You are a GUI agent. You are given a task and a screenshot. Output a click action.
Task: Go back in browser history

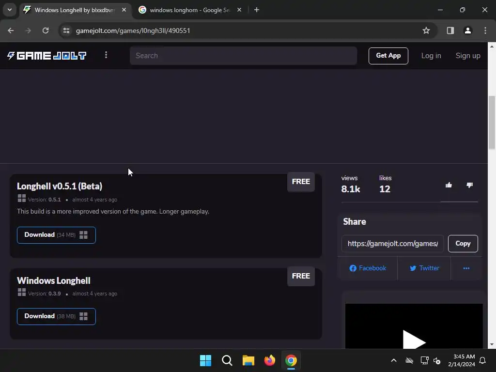pos(11,31)
